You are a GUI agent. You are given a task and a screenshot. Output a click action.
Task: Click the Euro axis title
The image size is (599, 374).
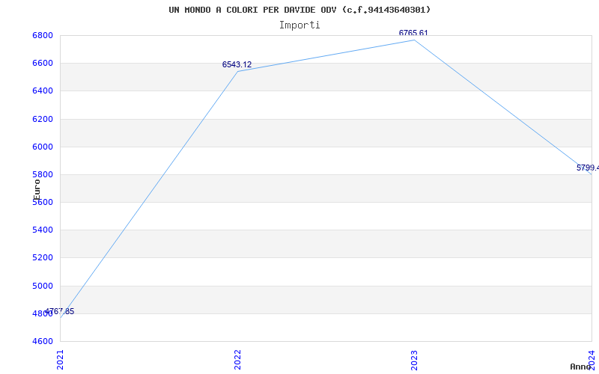tap(37, 189)
